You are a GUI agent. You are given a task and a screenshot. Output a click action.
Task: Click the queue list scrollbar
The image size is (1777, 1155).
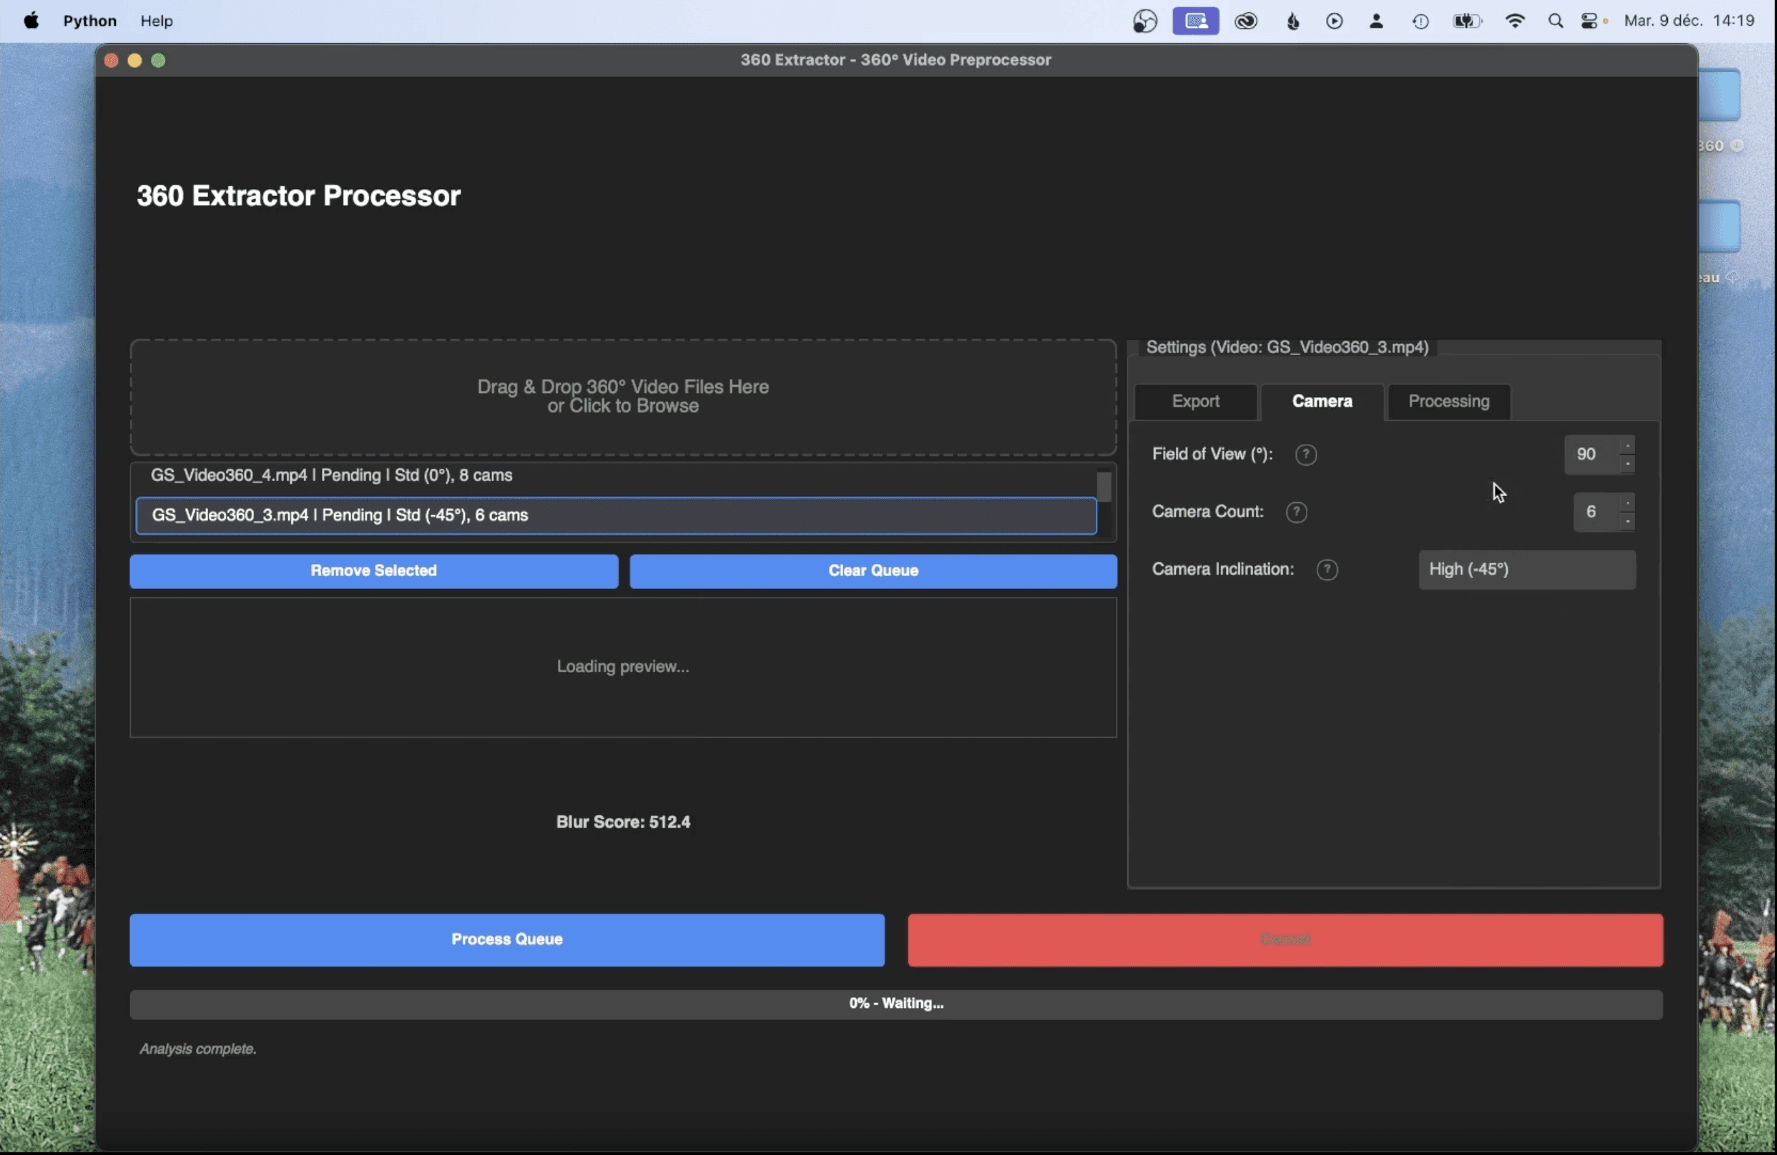coord(1103,488)
